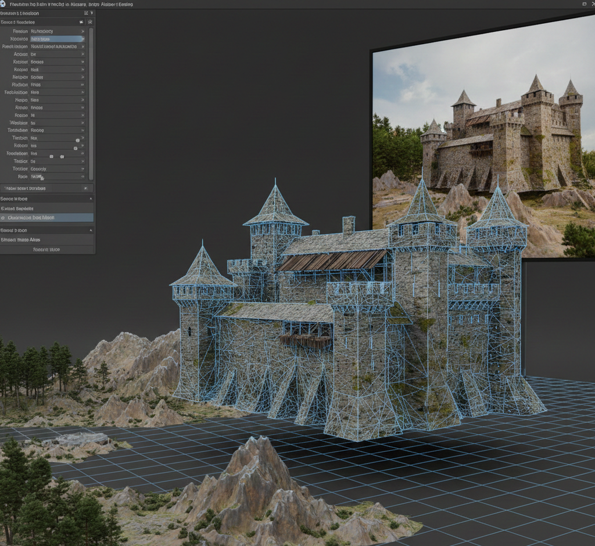Click the left panel vertical scrollbar

(x=91, y=105)
